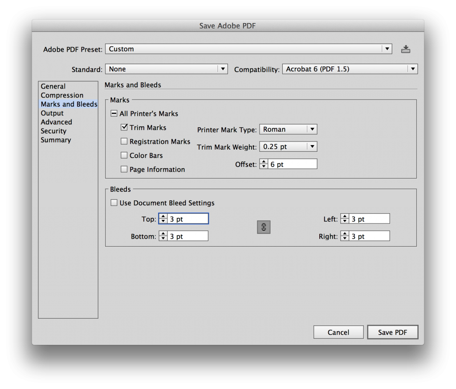Image resolution: width=456 pixels, height=389 pixels.
Task: Click the Cancel button
Action: pos(338,332)
